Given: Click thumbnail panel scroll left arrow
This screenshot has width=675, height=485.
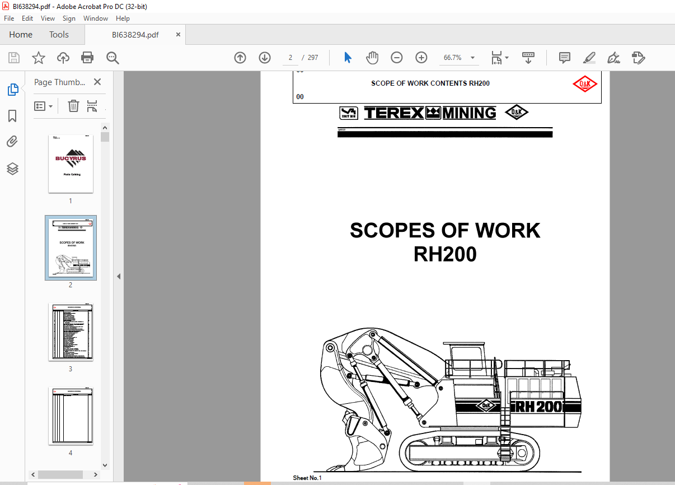Looking at the screenshot, I should [x=33, y=474].
